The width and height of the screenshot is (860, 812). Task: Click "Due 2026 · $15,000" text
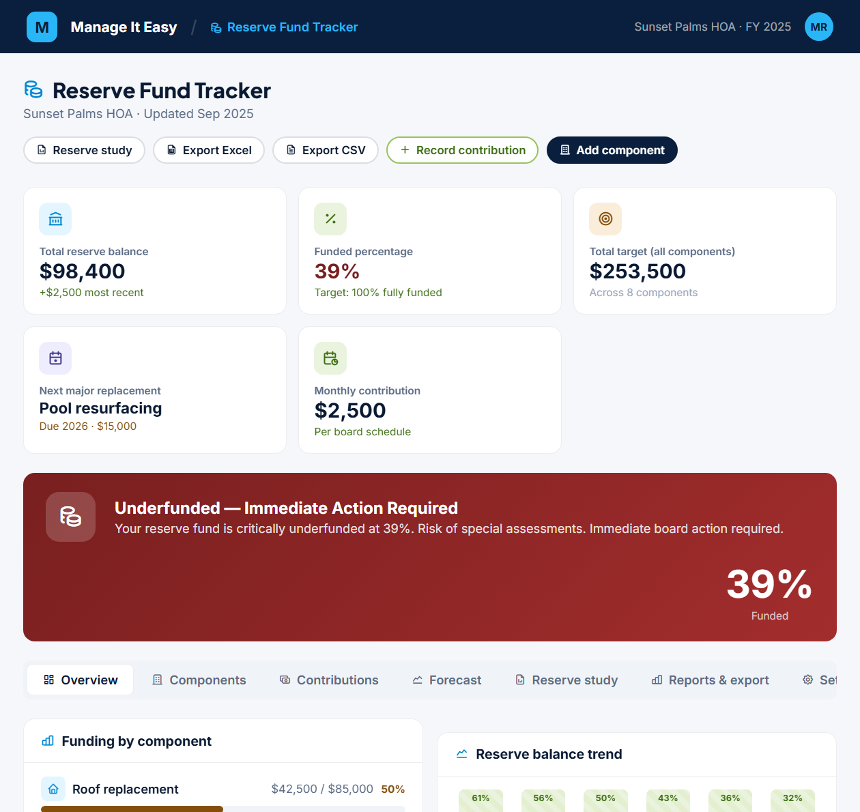tap(88, 426)
